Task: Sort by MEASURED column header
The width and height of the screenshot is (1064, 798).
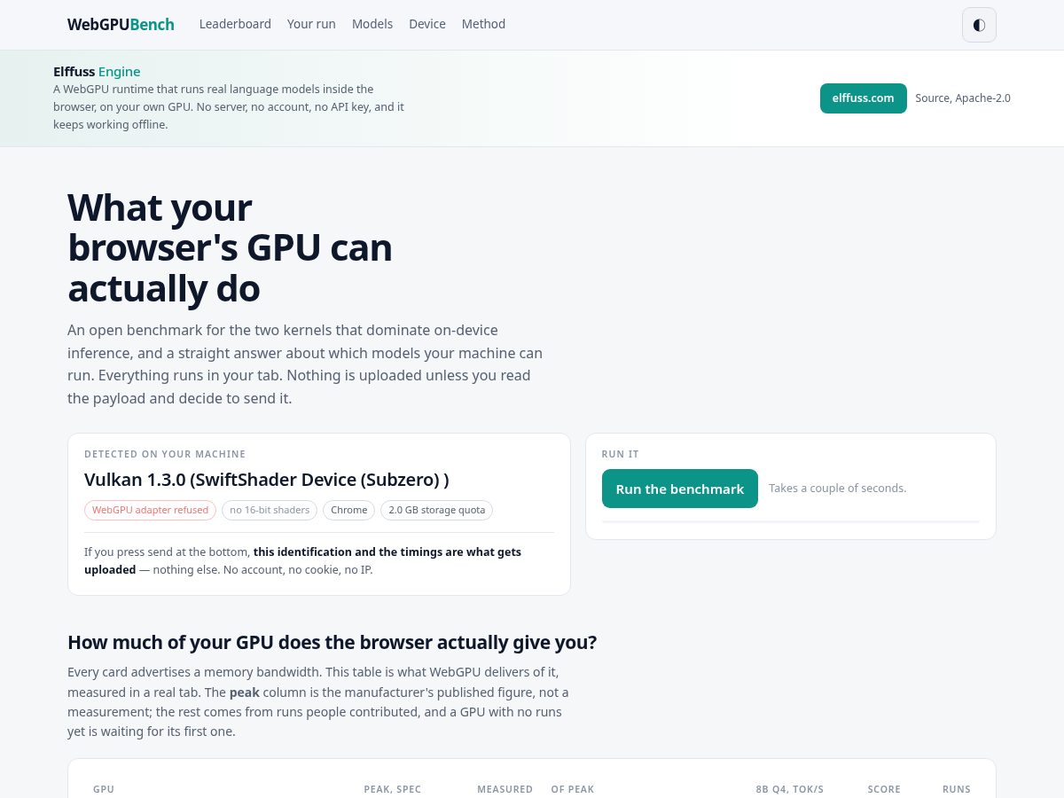Action: 505,789
